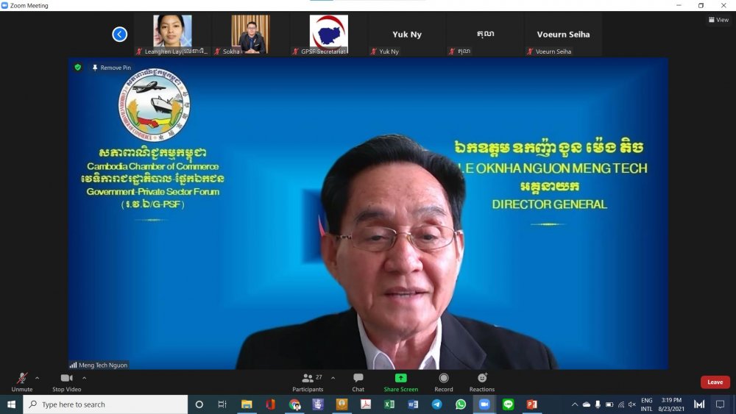The width and height of the screenshot is (736, 414).
Task: Open the View layout menu
Action: coord(718,20)
